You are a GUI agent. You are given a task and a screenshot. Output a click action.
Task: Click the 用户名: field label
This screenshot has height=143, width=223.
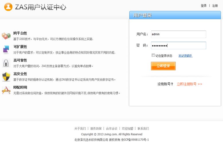pos(142,34)
